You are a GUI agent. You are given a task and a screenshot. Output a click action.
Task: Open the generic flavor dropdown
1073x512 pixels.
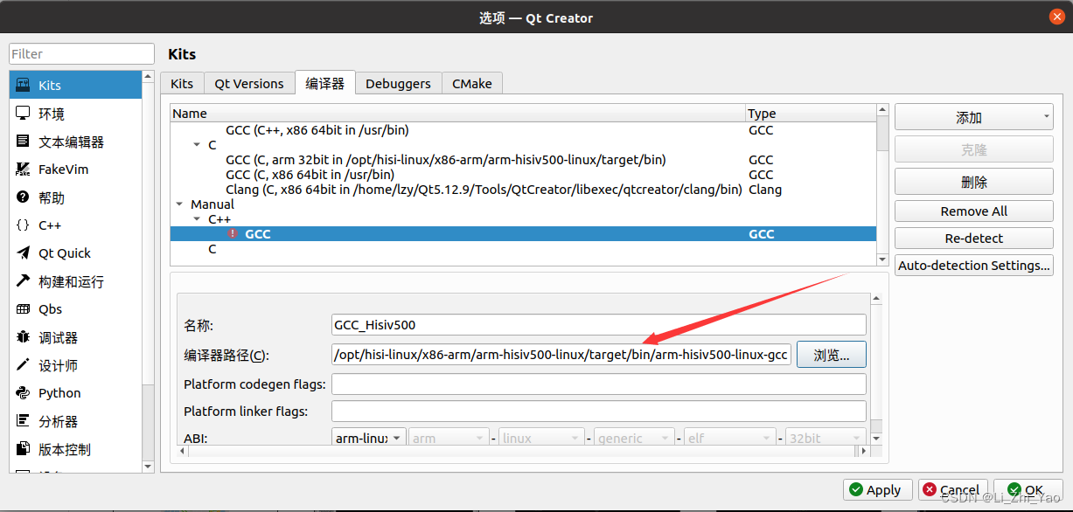[634, 438]
